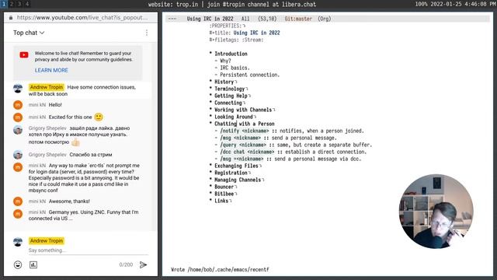
Task: Click the 'Wrote /home/bob/.cache/emacs/recentf' echo message
Action: (x=220, y=270)
